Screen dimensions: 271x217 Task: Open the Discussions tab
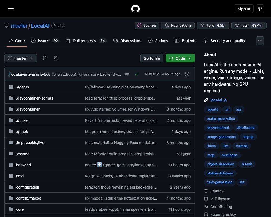pos(127,41)
